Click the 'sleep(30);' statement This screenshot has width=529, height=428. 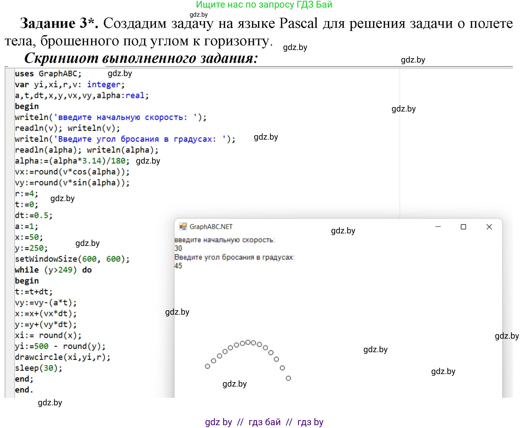[x=39, y=368]
